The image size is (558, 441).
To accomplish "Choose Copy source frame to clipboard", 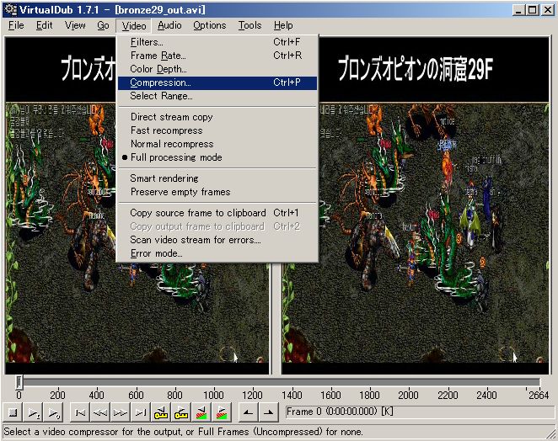I will tap(217, 213).
